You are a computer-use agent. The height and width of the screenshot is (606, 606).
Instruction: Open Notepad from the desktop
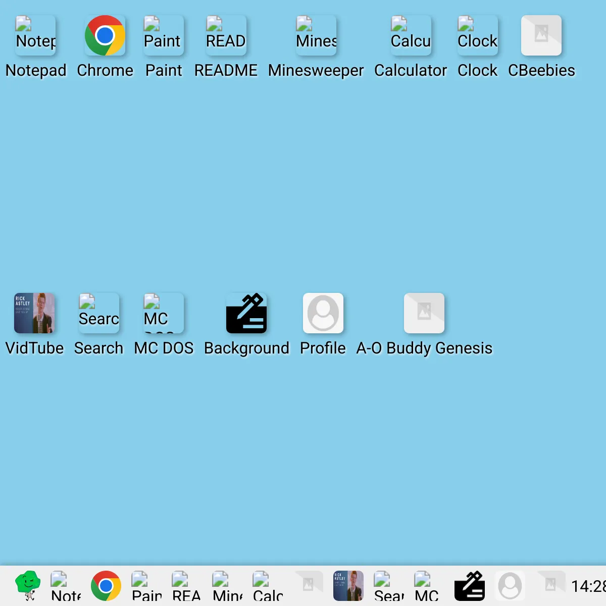[x=35, y=35]
